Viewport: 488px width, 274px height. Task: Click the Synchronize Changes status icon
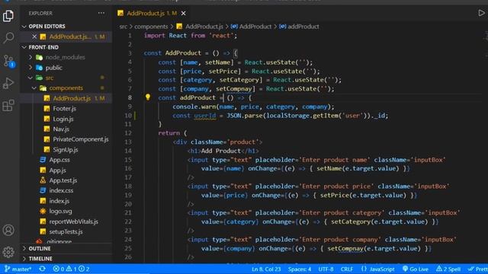point(43,269)
